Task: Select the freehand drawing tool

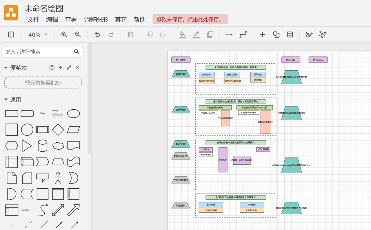Action: pyautogui.click(x=309, y=35)
